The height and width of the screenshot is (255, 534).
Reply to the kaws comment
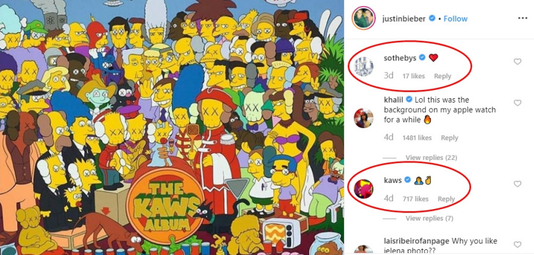(446, 199)
